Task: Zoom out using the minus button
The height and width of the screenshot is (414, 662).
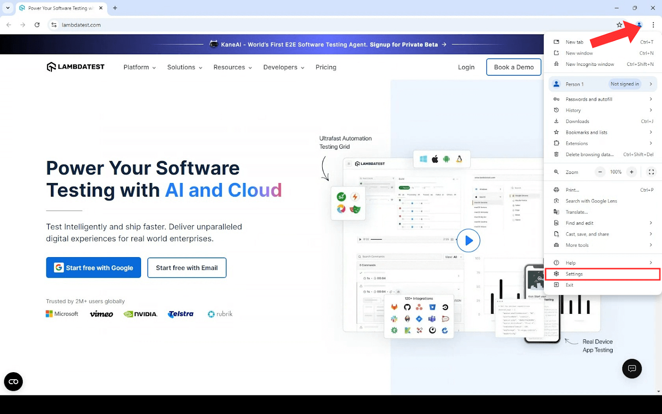Action: click(x=600, y=172)
